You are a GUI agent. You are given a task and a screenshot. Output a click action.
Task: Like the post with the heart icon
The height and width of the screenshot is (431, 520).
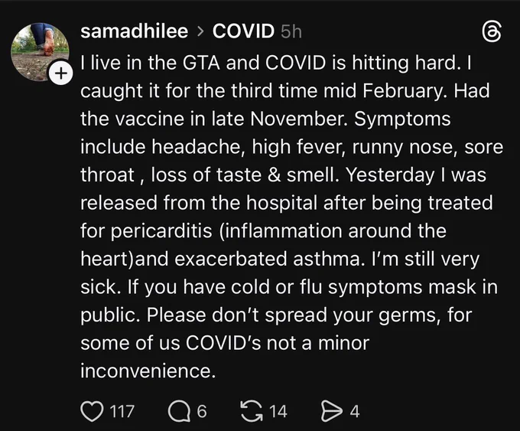92,411
